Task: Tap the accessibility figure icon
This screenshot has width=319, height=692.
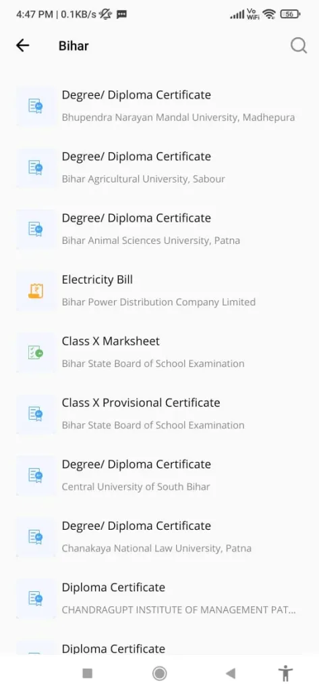Action: [x=285, y=673]
